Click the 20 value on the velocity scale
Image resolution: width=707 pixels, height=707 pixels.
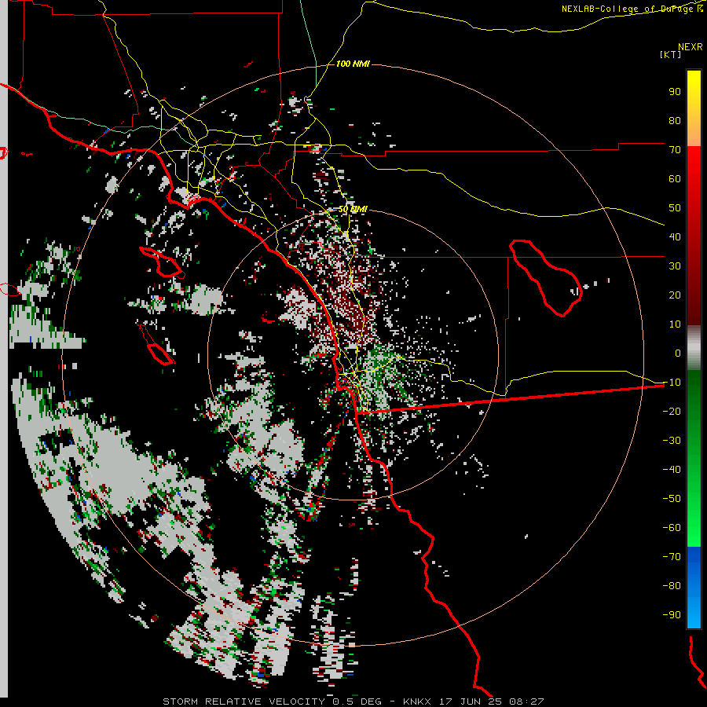pos(675,295)
